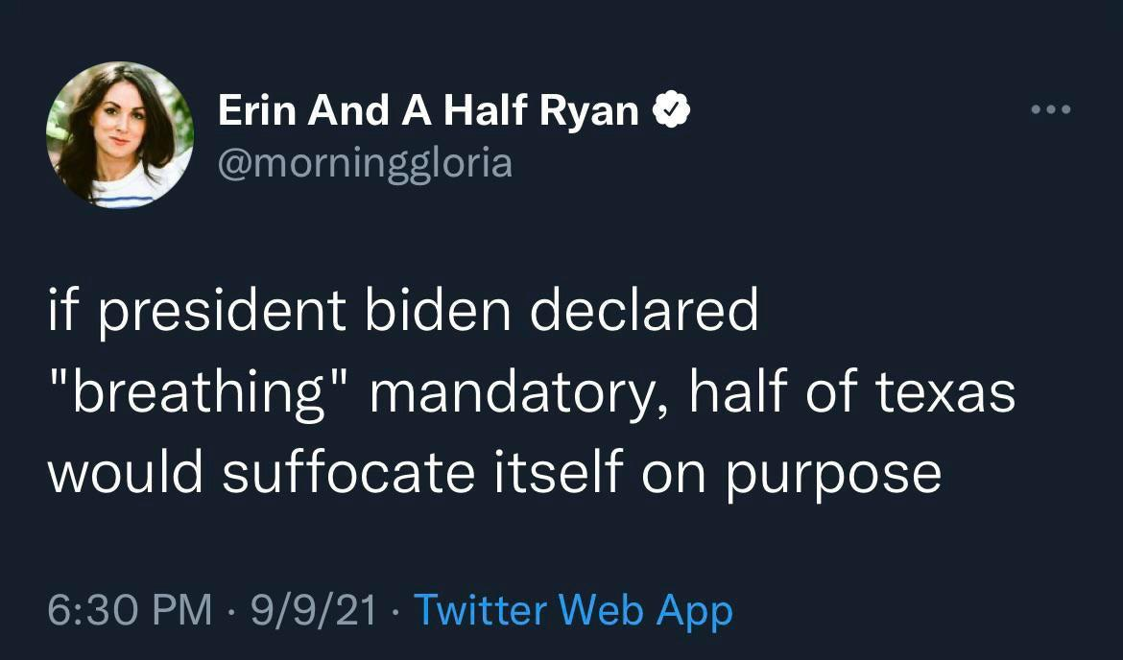The height and width of the screenshot is (660, 1123).
Task: Click the word "itself" in last line
Action: point(559,472)
